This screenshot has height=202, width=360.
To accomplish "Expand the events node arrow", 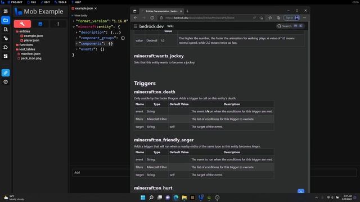I will click(x=76, y=49).
